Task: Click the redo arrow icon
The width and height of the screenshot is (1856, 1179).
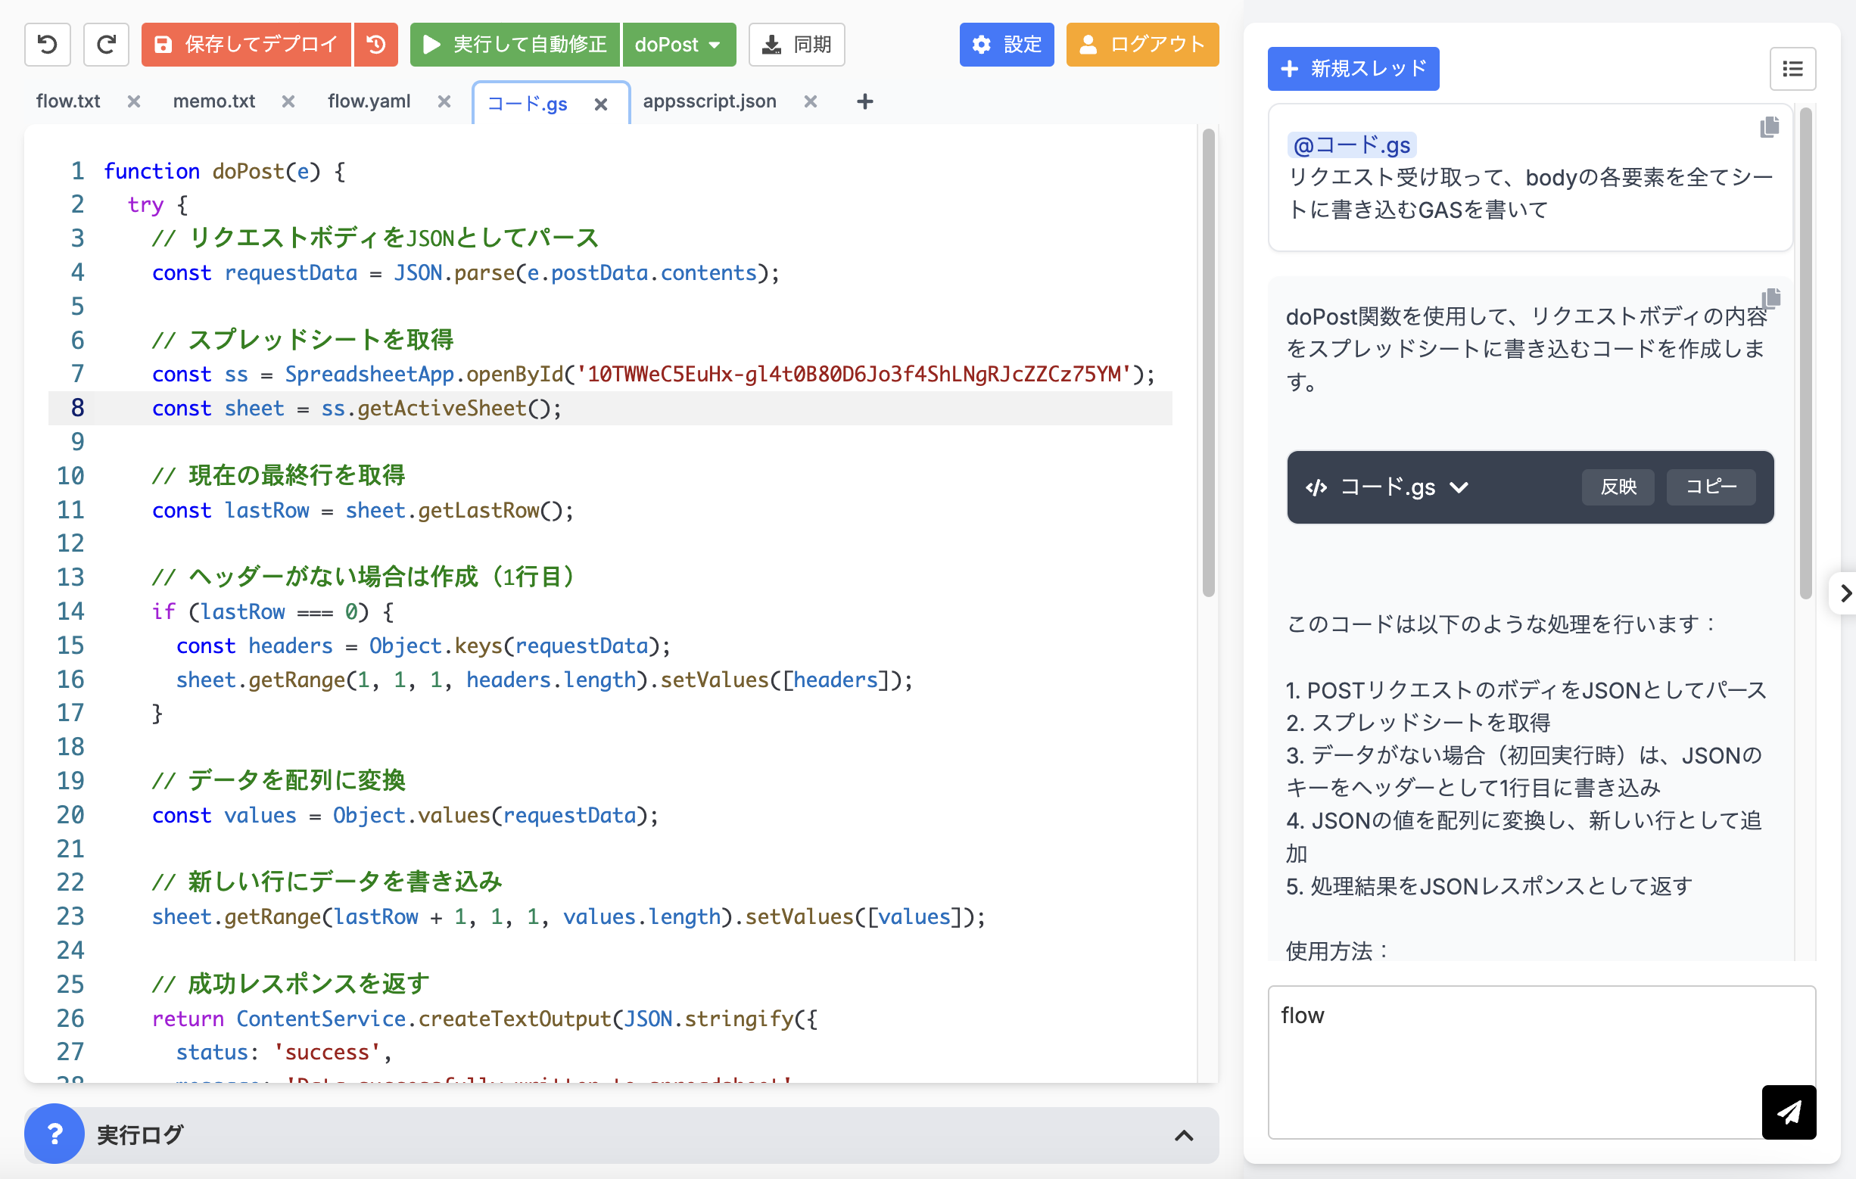Action: click(106, 45)
